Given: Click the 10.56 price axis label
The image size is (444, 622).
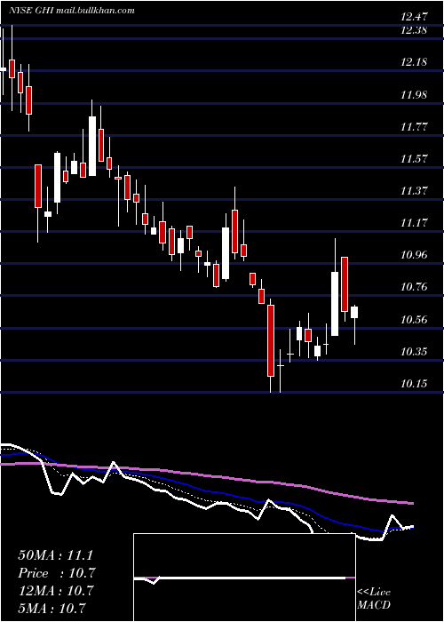Looking at the screenshot, I should [x=414, y=319].
